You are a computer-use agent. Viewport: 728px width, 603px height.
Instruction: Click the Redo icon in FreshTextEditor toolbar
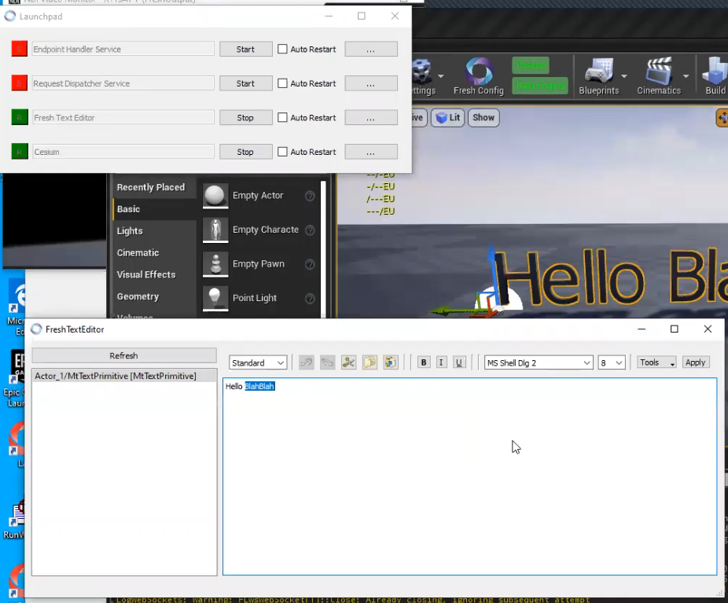click(x=327, y=362)
